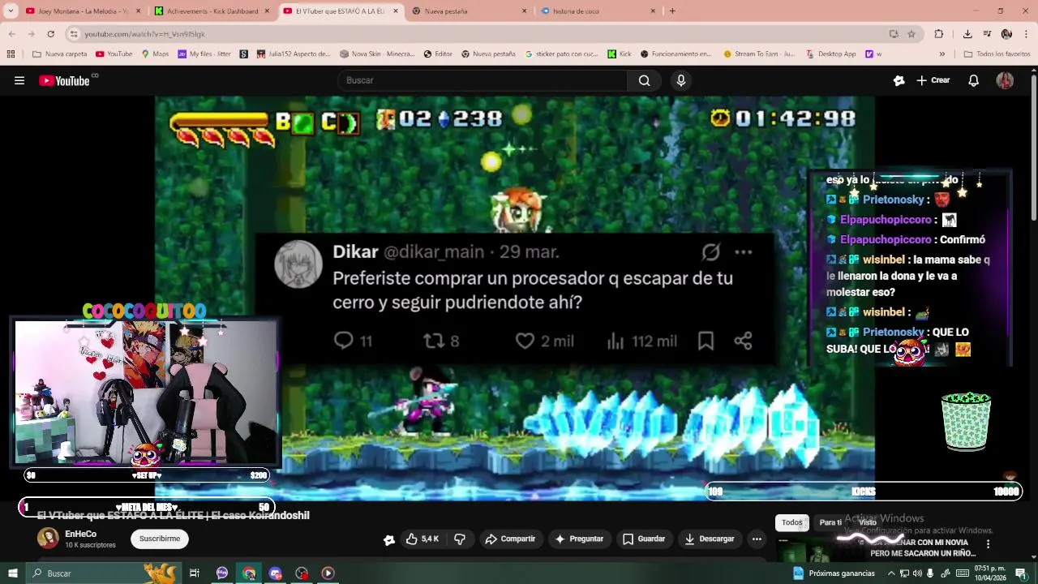The width and height of the screenshot is (1038, 584).
Task: Select the Visto filter chip
Action: 868,522
